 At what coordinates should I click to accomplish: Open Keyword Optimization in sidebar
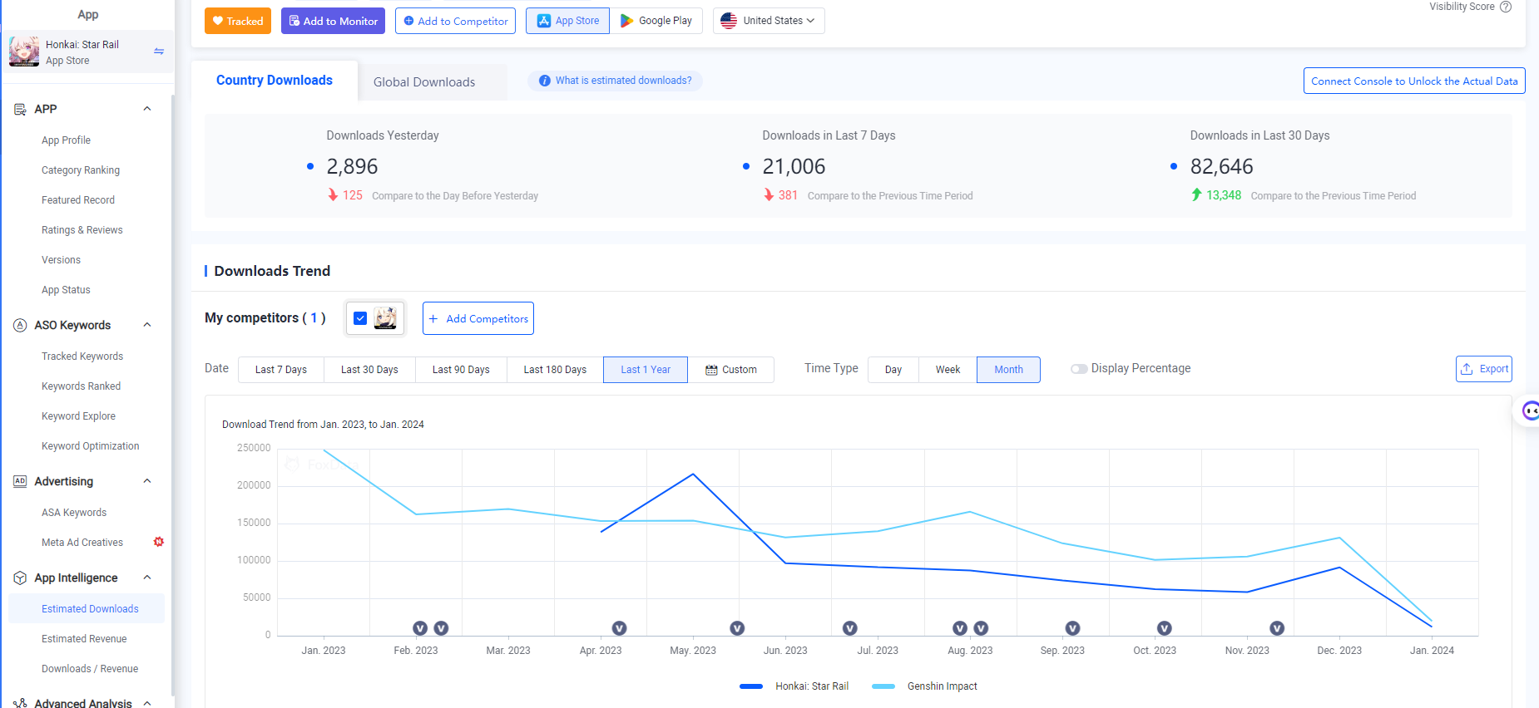(91, 446)
